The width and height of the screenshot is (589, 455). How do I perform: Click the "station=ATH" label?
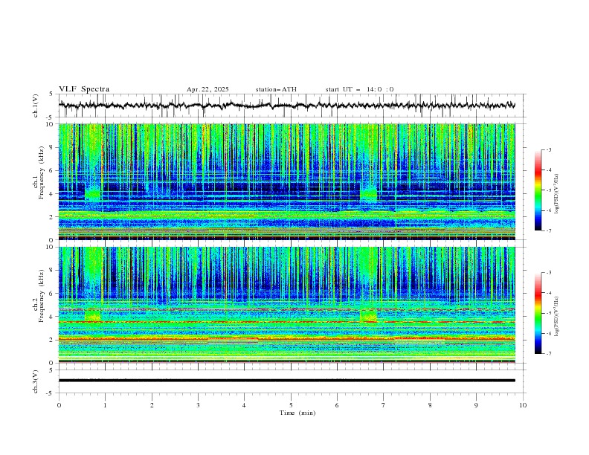point(276,89)
